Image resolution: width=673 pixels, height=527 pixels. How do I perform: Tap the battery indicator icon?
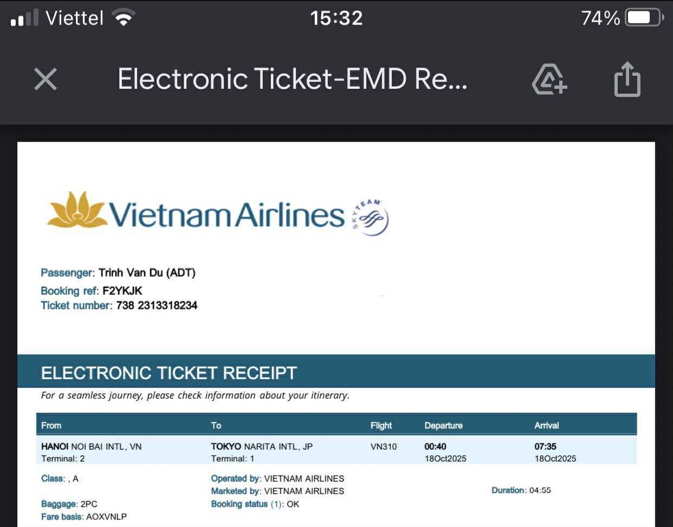(644, 18)
